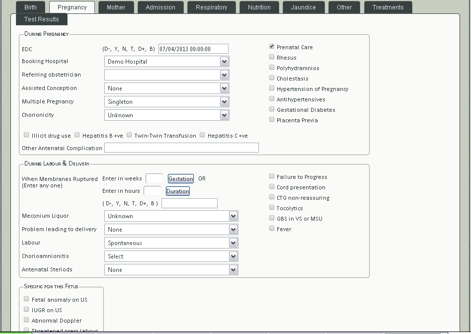The width and height of the screenshot is (471, 334).
Task: Enable the Gestational Diabetes checkbox
Action: (x=272, y=109)
